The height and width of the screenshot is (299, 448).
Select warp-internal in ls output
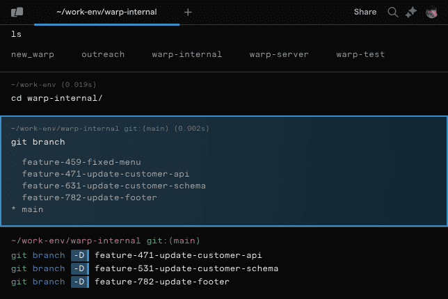[187, 54]
